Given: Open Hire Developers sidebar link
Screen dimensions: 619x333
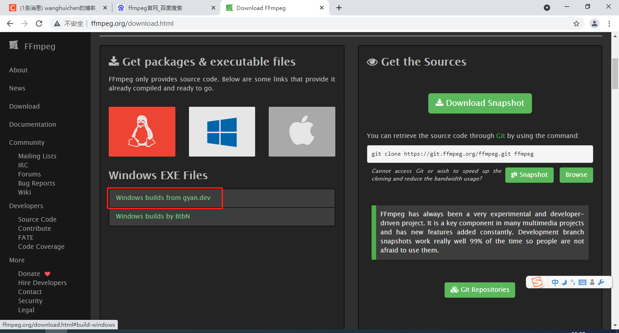Looking at the screenshot, I should (42, 283).
